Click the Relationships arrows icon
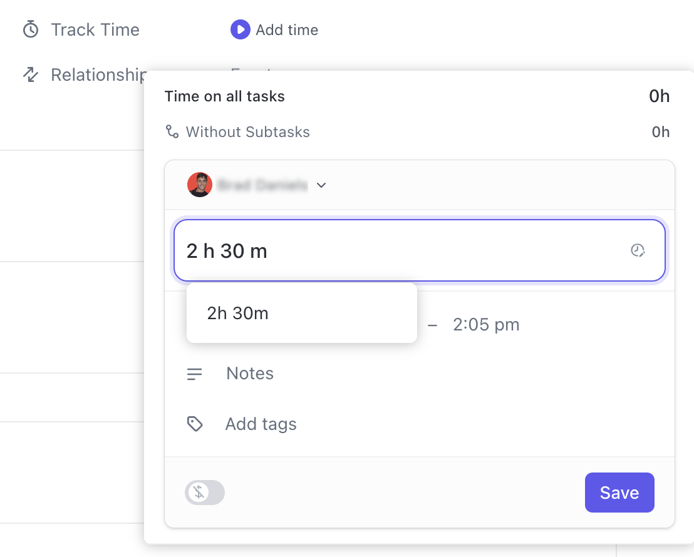Screen dimensions: 694x557 click(x=30, y=75)
